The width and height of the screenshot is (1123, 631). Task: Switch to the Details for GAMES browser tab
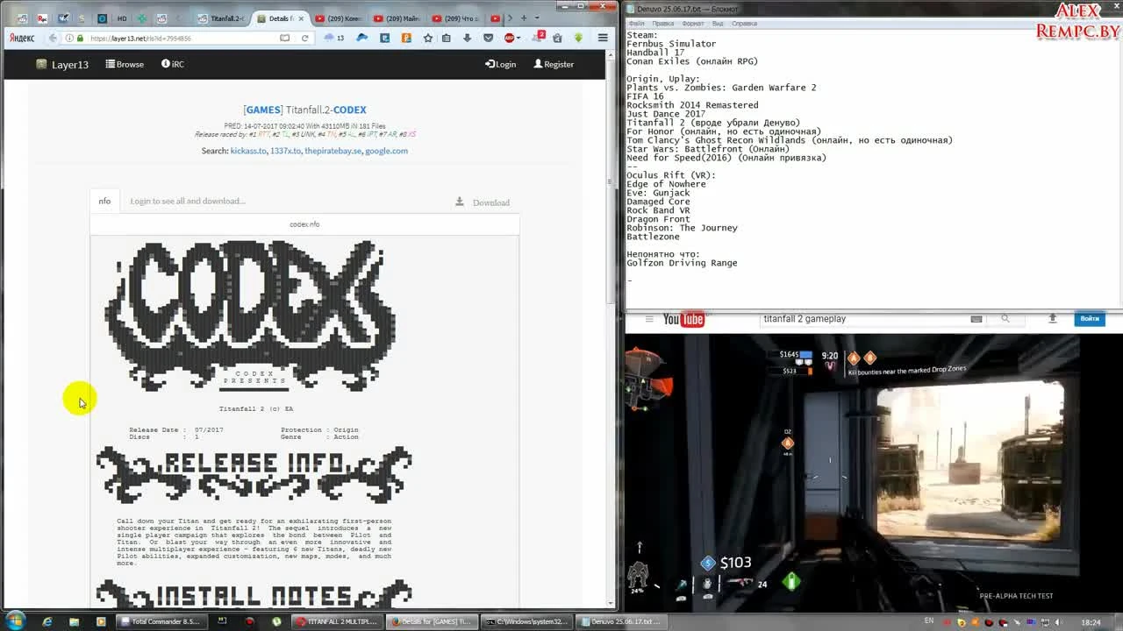(275, 18)
